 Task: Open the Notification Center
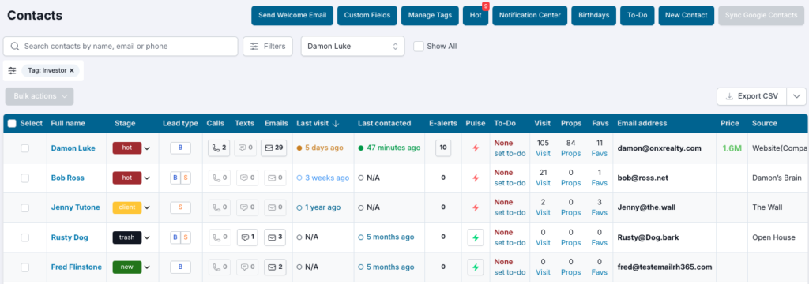(x=530, y=16)
